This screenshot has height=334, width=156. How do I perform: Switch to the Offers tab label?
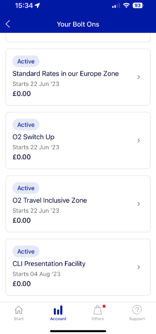pos(98,319)
